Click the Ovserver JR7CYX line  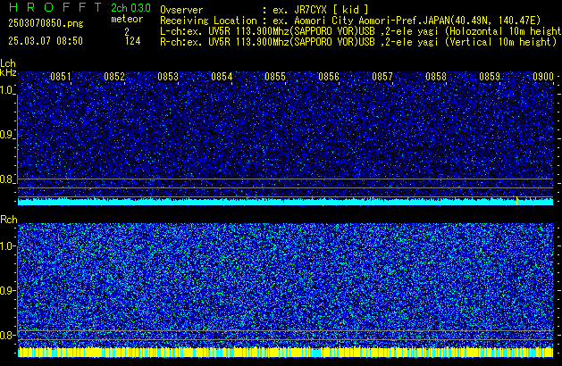pyautogui.click(x=264, y=10)
